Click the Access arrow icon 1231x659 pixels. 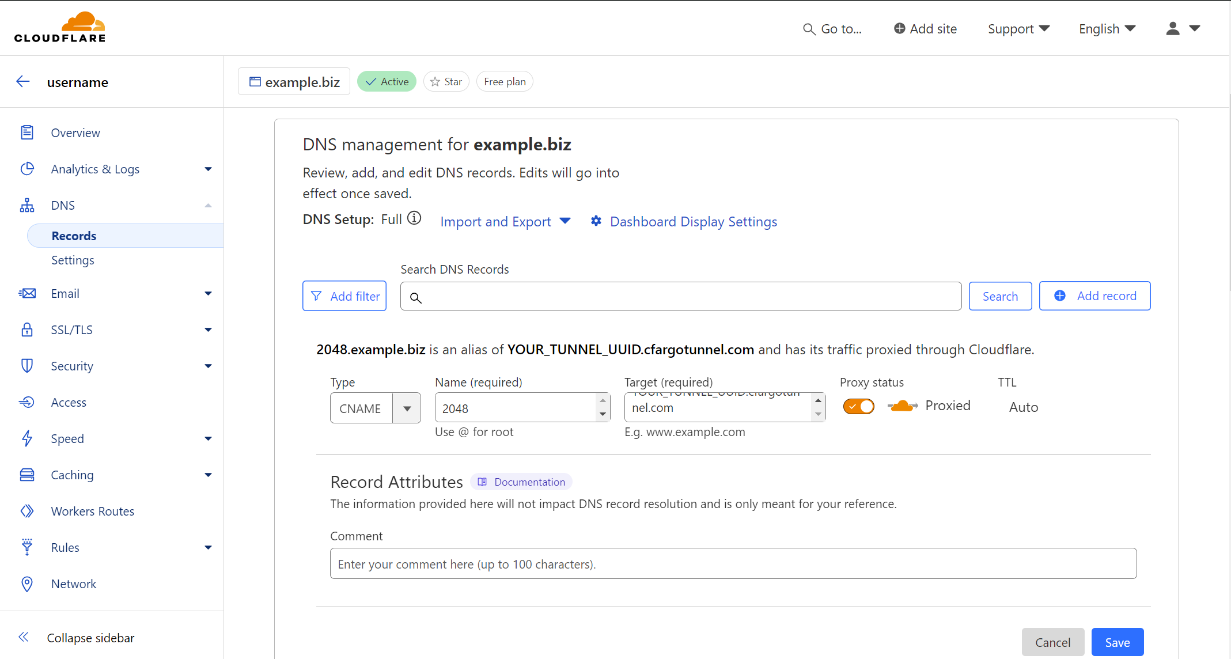pos(27,402)
